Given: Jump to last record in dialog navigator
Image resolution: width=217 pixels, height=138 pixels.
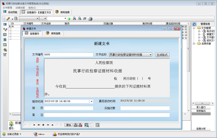Looking at the screenshot, I should tap(39, 125).
